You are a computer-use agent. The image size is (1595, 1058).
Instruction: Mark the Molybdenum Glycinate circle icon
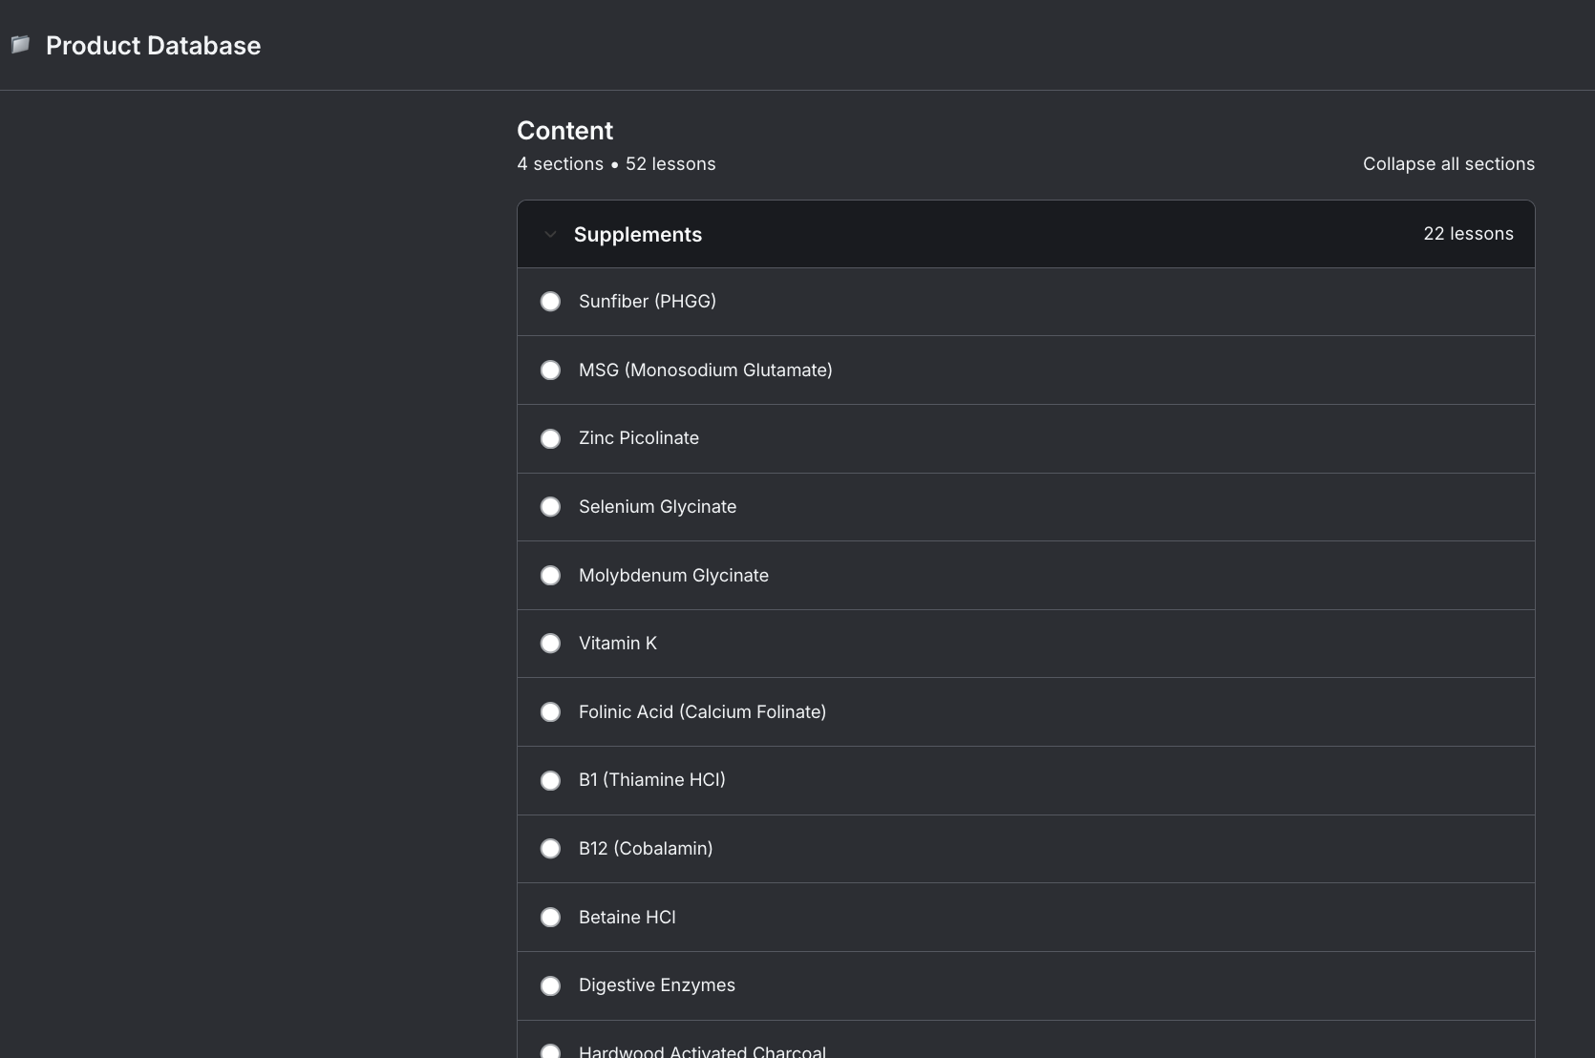(550, 576)
